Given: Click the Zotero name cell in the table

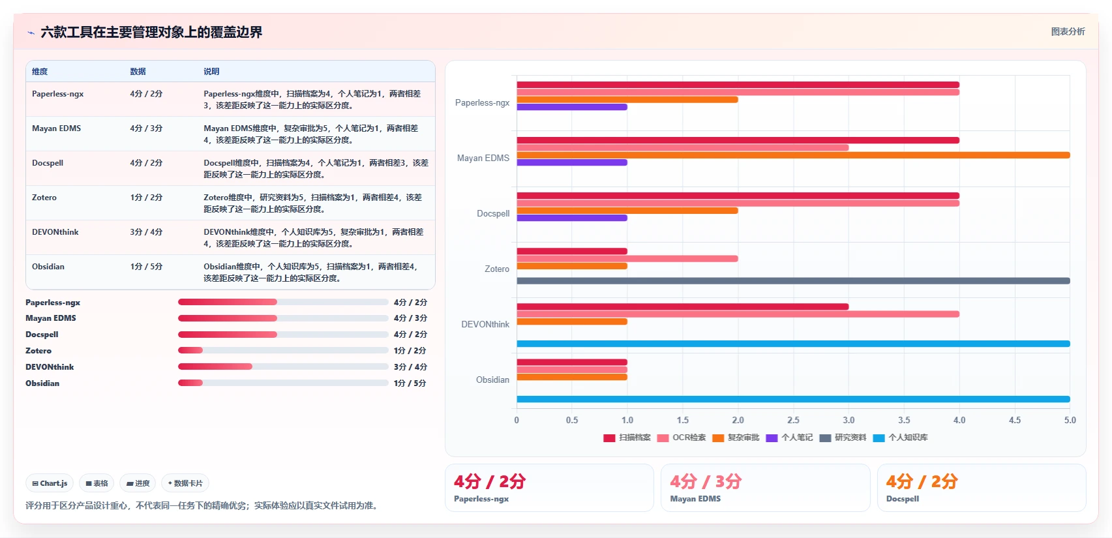Looking at the screenshot, I should coord(44,198).
